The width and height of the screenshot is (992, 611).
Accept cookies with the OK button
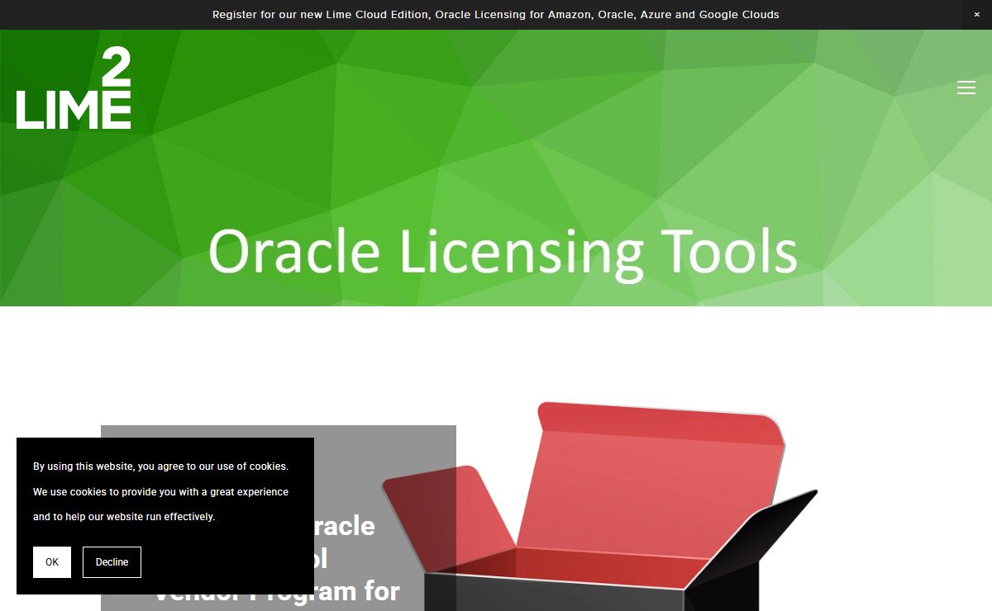[x=52, y=562]
